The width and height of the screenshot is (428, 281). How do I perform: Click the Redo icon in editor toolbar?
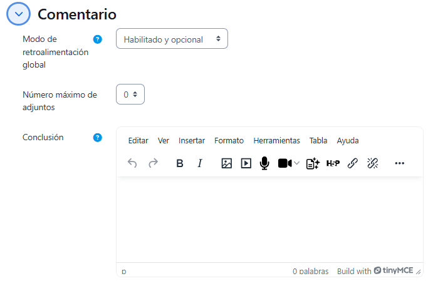[x=153, y=163]
